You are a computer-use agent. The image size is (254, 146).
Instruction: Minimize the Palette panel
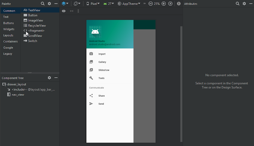[56, 4]
